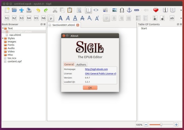Toggle underline text formatting
This screenshot has width=184, height=130.
point(75,18)
